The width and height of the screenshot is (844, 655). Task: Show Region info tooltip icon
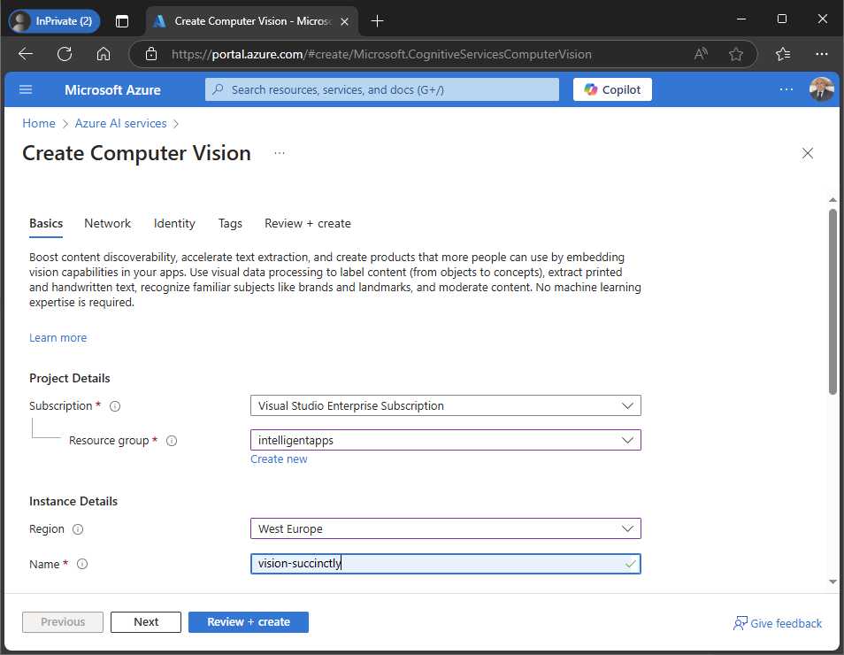click(78, 529)
